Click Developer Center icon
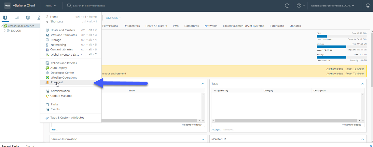The width and height of the screenshot is (373, 147). coord(47,73)
